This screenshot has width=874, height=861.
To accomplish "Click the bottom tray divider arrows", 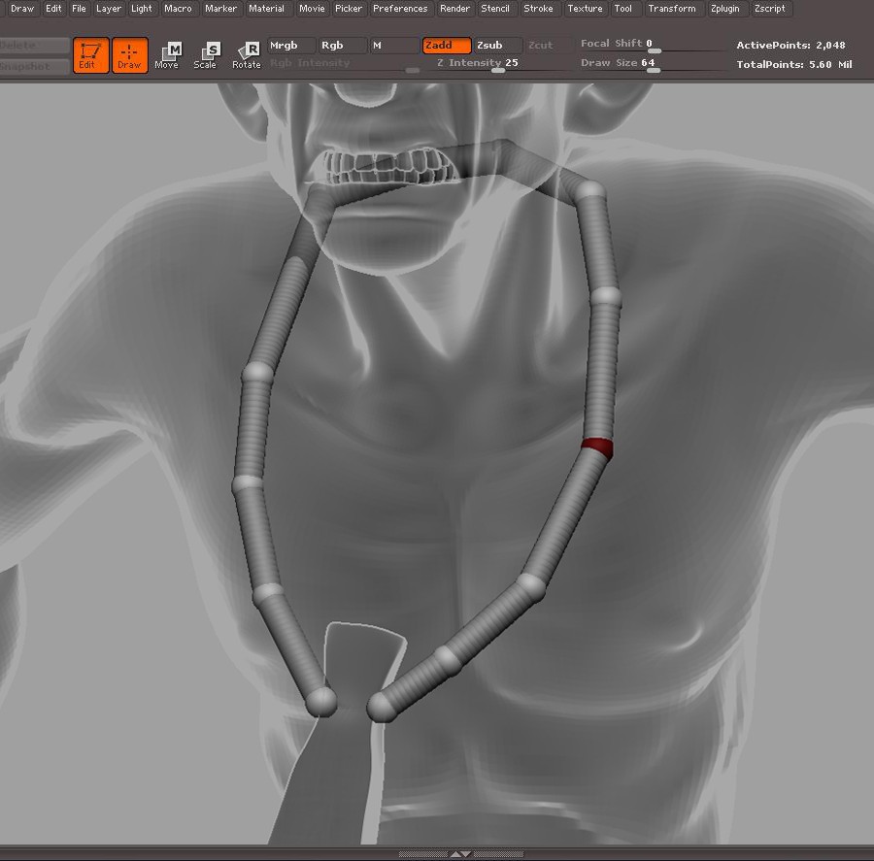I will click(x=460, y=854).
